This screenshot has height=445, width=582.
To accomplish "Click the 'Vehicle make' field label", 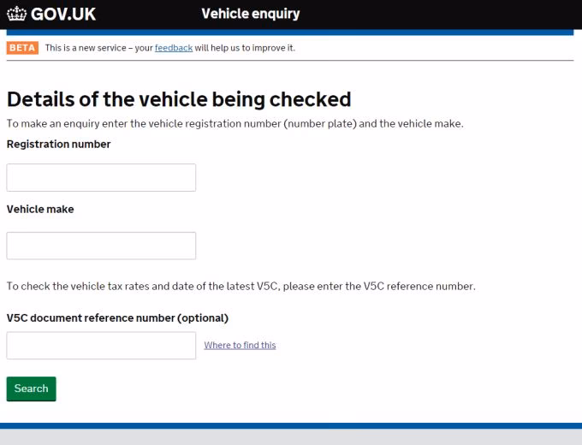I will [40, 210].
